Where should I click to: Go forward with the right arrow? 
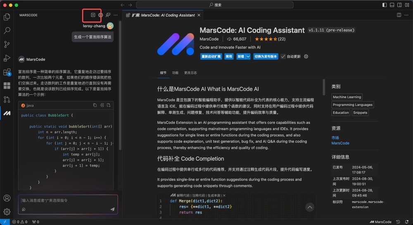(130, 5)
